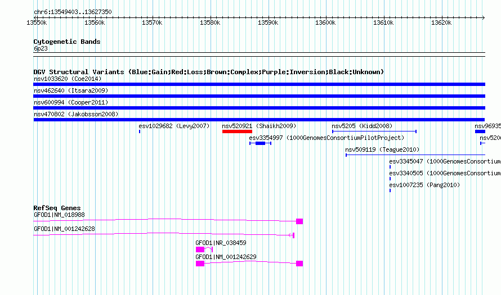This screenshot has width=501, height=295.
Task: Click the GFOD1 NM_001242628 arrow exon glyph
Action: [x=292, y=235]
